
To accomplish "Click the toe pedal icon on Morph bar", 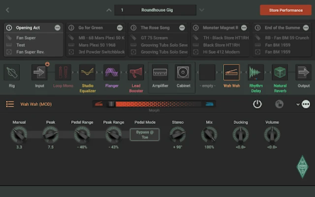I will pos(209,104).
